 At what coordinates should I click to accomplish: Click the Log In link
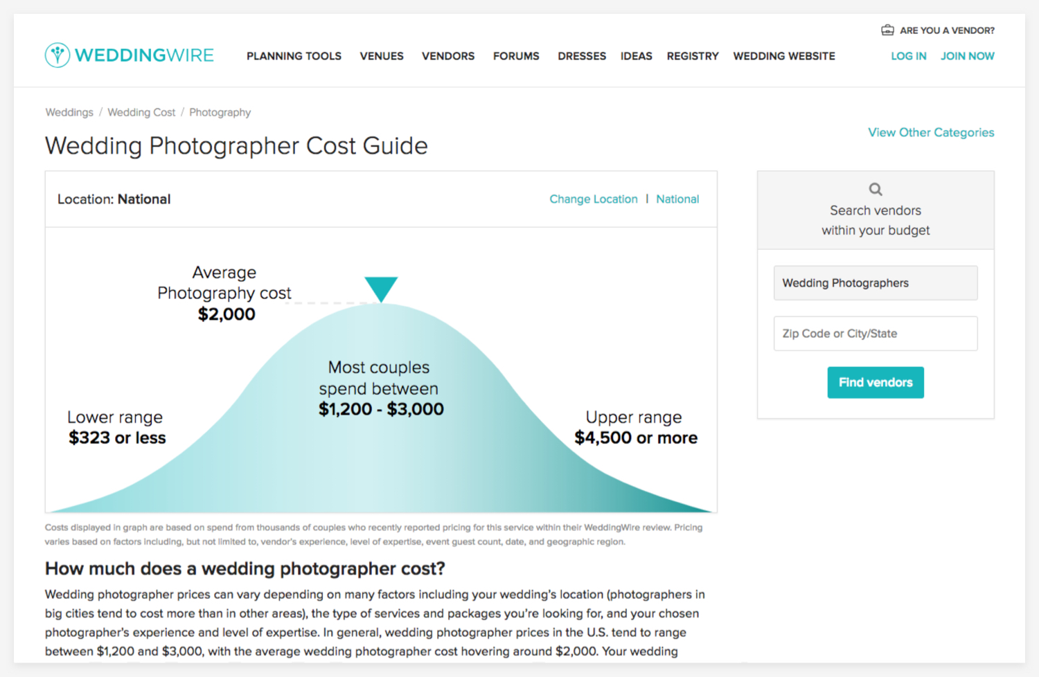click(909, 56)
